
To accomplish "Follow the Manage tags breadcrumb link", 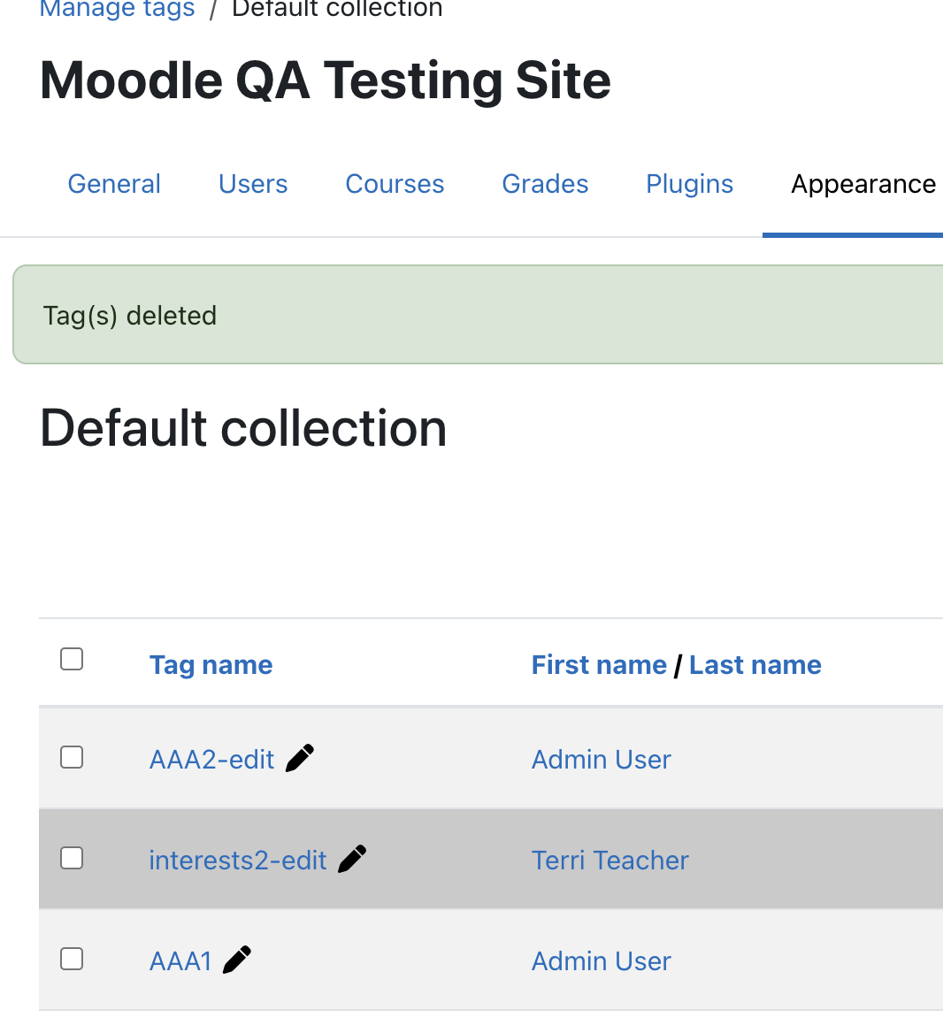I will pyautogui.click(x=118, y=9).
